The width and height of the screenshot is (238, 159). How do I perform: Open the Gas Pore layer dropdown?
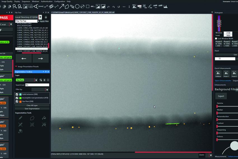[36, 80]
